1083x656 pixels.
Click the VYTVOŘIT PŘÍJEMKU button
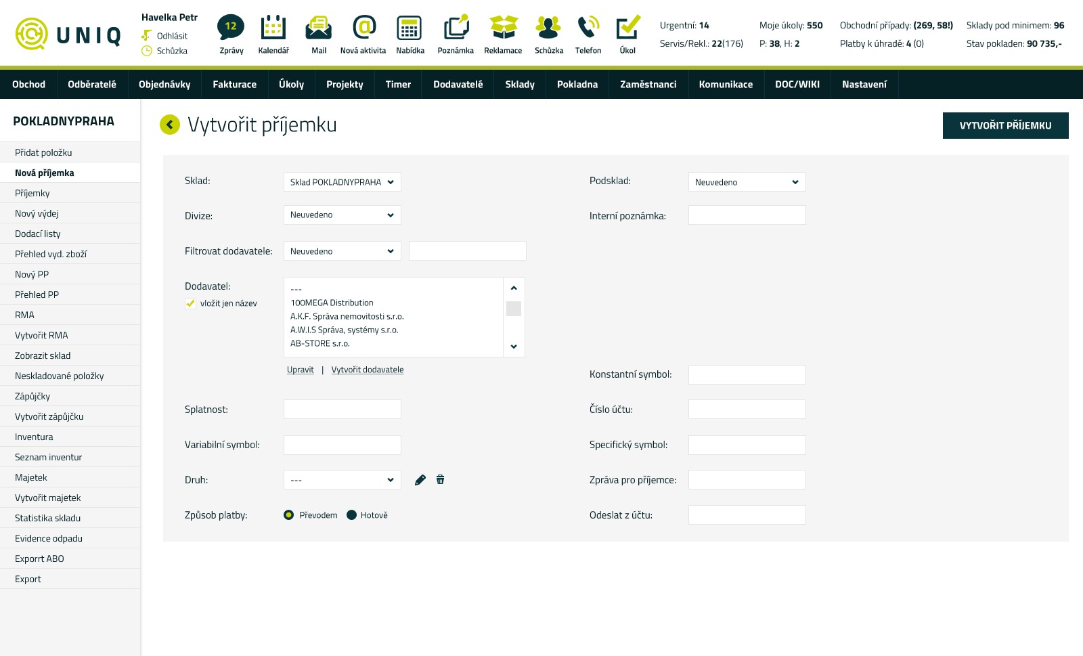(1005, 125)
